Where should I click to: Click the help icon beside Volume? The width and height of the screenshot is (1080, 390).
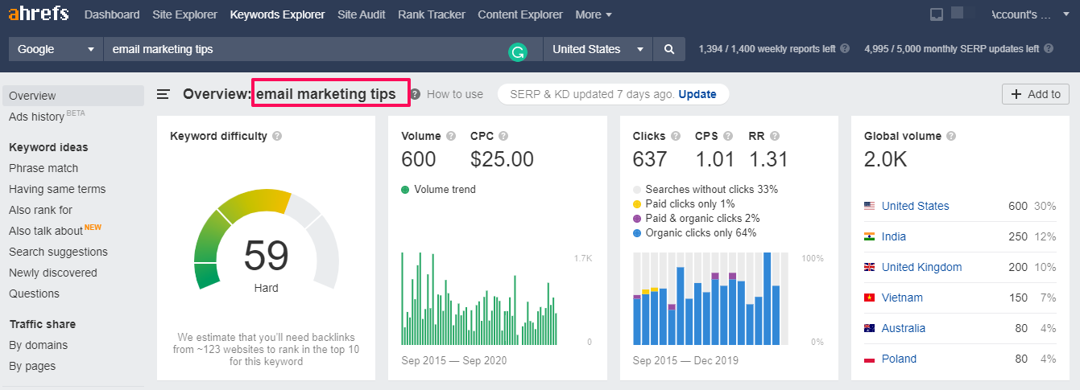pos(451,136)
